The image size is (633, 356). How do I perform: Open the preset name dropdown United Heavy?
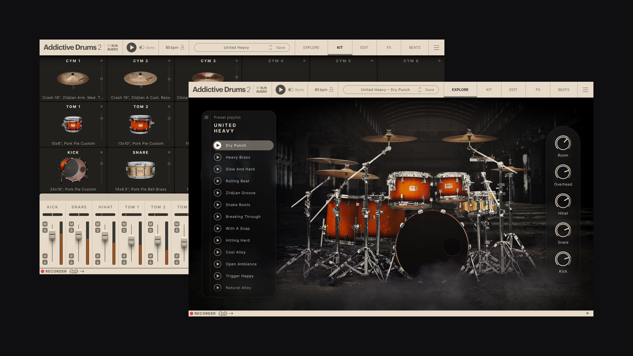(x=236, y=47)
